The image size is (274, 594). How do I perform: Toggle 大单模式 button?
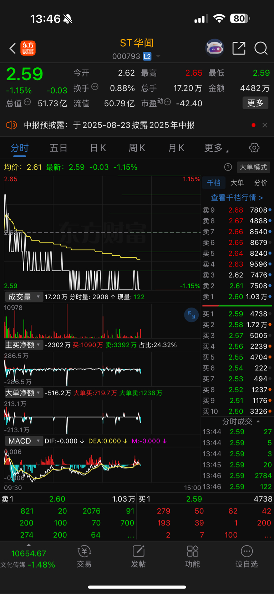click(x=253, y=167)
